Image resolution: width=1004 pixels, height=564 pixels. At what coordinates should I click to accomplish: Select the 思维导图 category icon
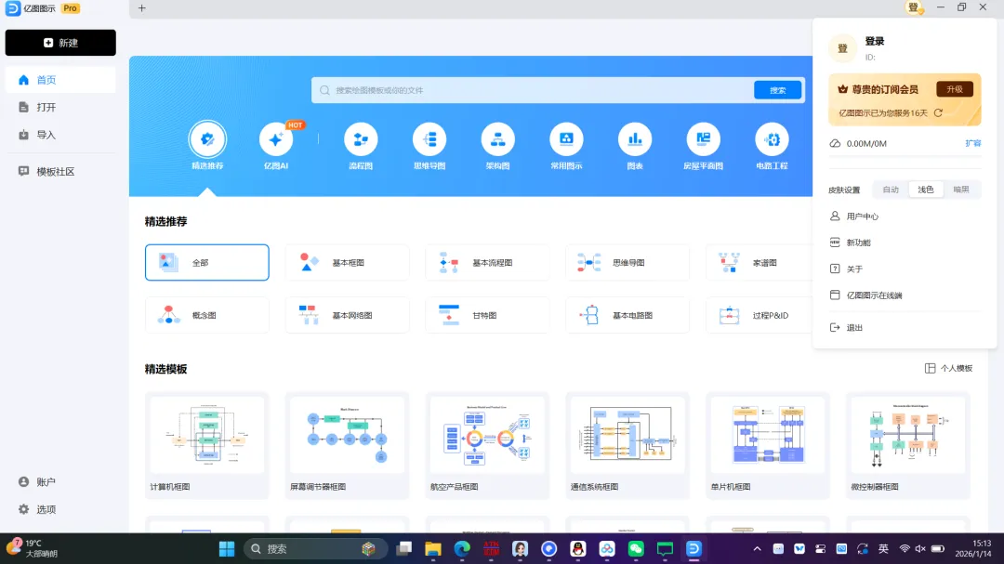point(429,139)
